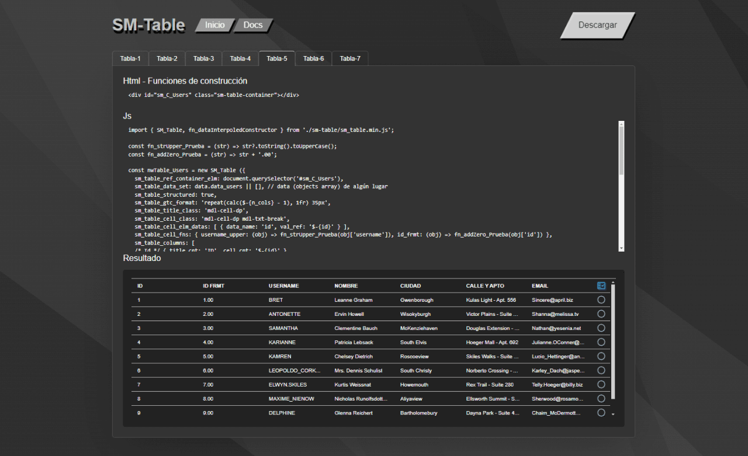Toggle the selector on SAMANTHA's row
Image resolution: width=748 pixels, height=456 pixels.
point(601,328)
